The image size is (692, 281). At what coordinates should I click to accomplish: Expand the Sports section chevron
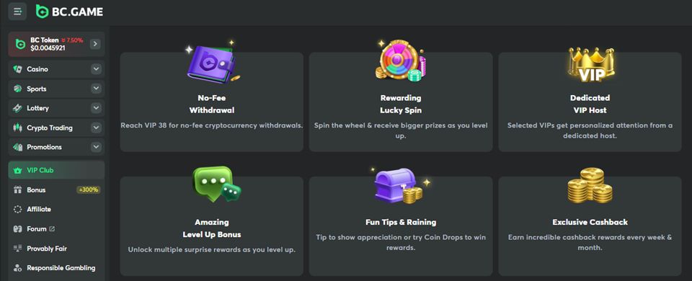pyautogui.click(x=96, y=89)
